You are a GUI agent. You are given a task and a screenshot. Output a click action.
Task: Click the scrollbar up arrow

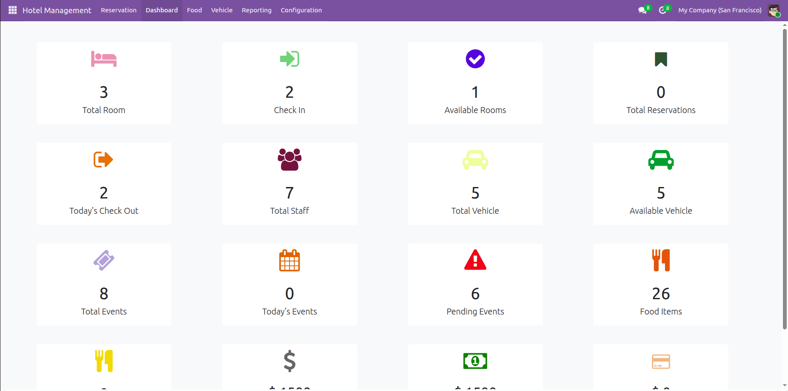tap(785, 25)
